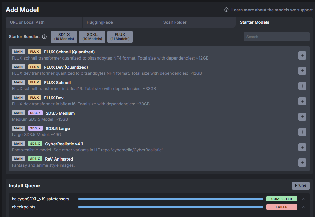Click the MAIN tag on CyberRealistic v4.1
The height and width of the screenshot is (217, 315).
(18, 144)
